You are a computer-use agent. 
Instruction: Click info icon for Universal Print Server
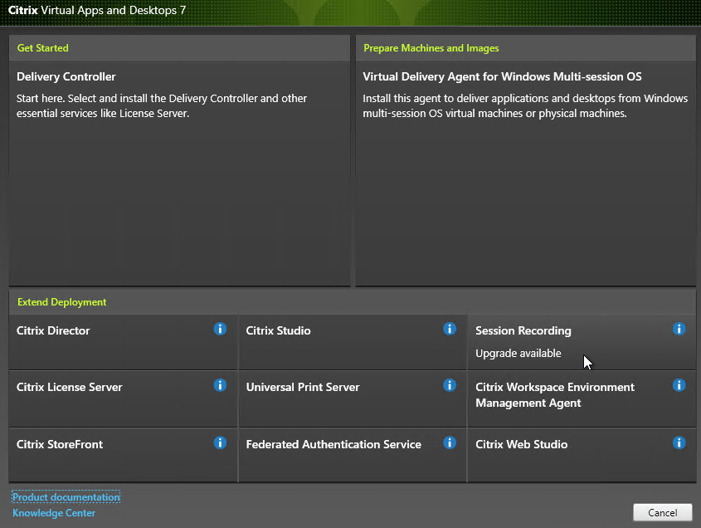pyautogui.click(x=450, y=385)
